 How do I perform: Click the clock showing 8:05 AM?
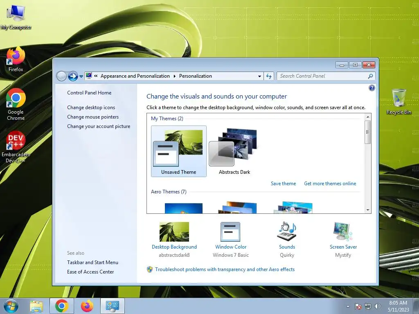click(x=398, y=303)
